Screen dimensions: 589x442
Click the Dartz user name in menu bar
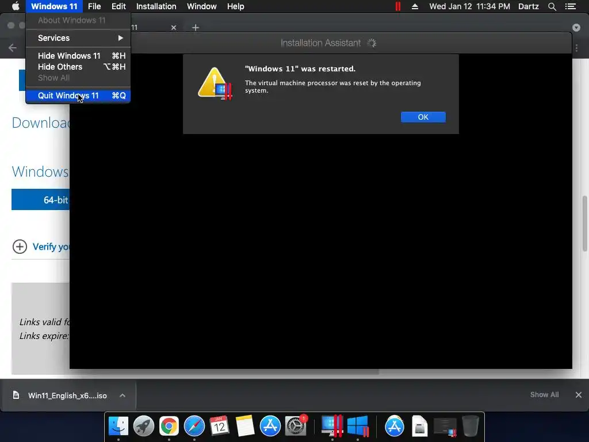coord(529,6)
